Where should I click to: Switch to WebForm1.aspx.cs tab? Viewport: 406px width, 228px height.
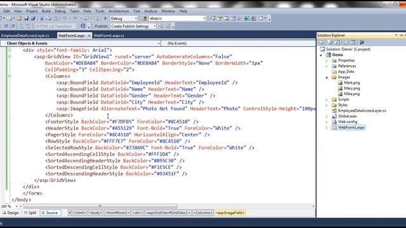[x=108, y=35]
